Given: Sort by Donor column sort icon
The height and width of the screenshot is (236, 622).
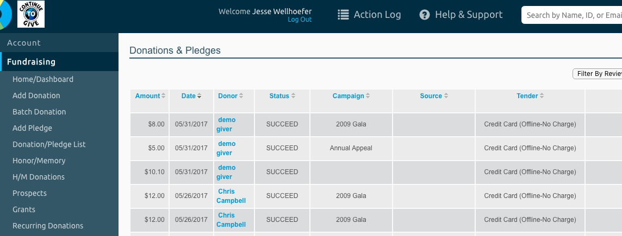Looking at the screenshot, I should [x=241, y=96].
